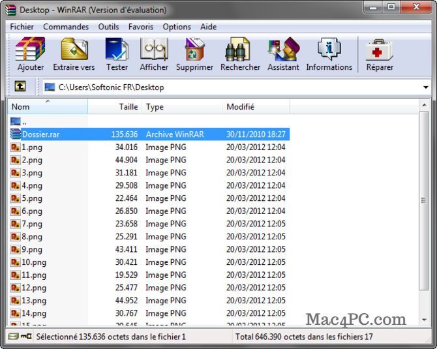Select the file 12.png
437x349 pixels.
pos(34,288)
